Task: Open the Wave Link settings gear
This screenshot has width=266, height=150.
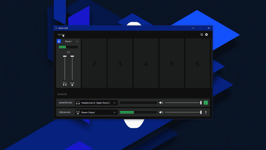Action: pyautogui.click(x=206, y=34)
